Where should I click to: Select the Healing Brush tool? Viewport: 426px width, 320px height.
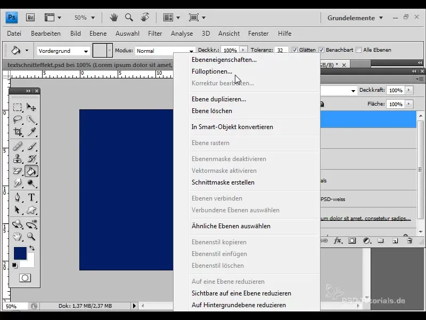click(18, 146)
